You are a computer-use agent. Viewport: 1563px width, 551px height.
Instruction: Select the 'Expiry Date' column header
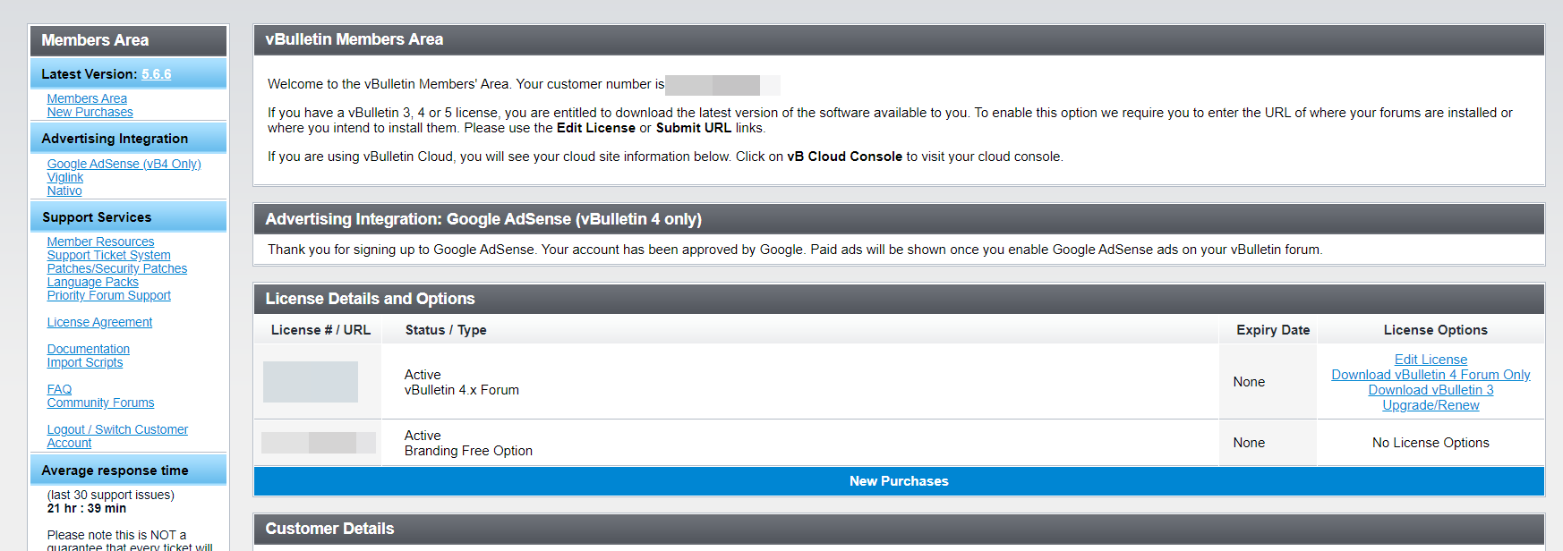coord(1273,330)
